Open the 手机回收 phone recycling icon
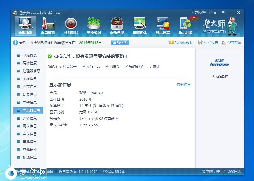 pyautogui.click(x=186, y=26)
